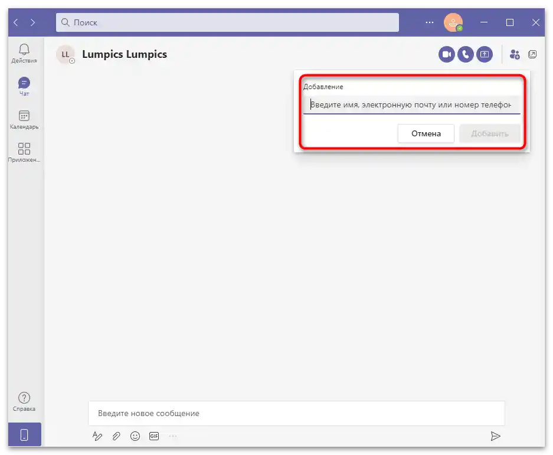Image resolution: width=553 pixels, height=455 pixels.
Task: Open the Справка help section
Action: coord(24,402)
